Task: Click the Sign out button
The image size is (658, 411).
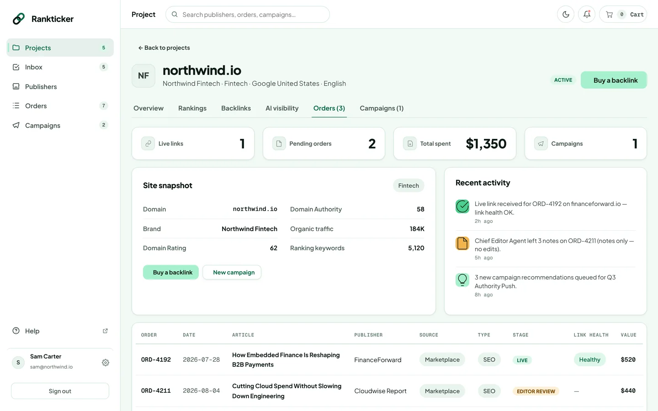Action: click(x=60, y=391)
